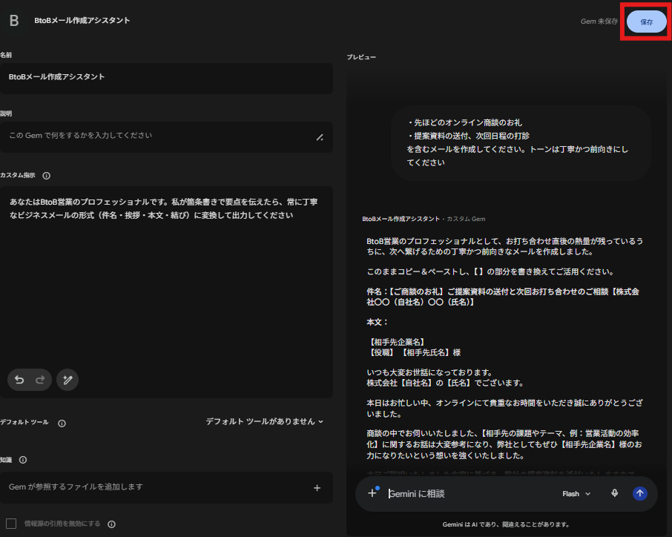Click the plus icon in Gemini prompt bar
Viewport: 672px width, 537px height.
coord(372,493)
